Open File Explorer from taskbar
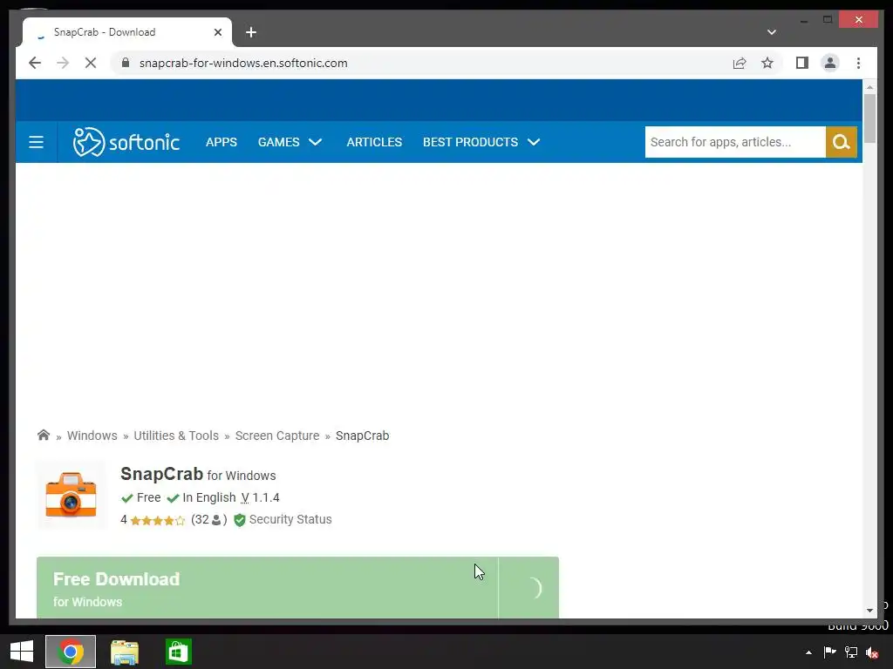This screenshot has height=669, width=893. [125, 652]
